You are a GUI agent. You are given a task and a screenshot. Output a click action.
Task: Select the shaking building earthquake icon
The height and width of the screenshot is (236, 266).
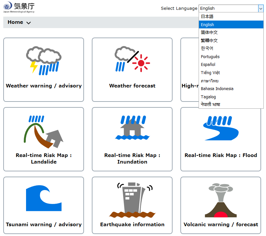(x=132, y=199)
